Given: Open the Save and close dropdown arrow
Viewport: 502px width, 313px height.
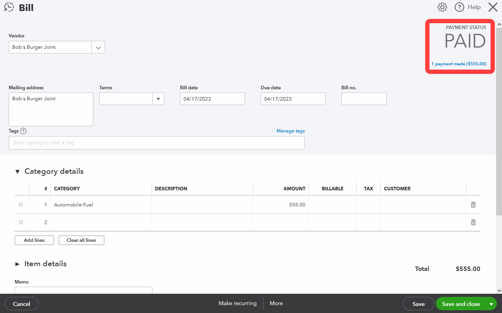Looking at the screenshot, I should coord(491,304).
